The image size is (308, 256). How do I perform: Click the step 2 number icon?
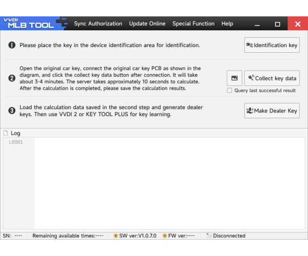tap(12, 78)
